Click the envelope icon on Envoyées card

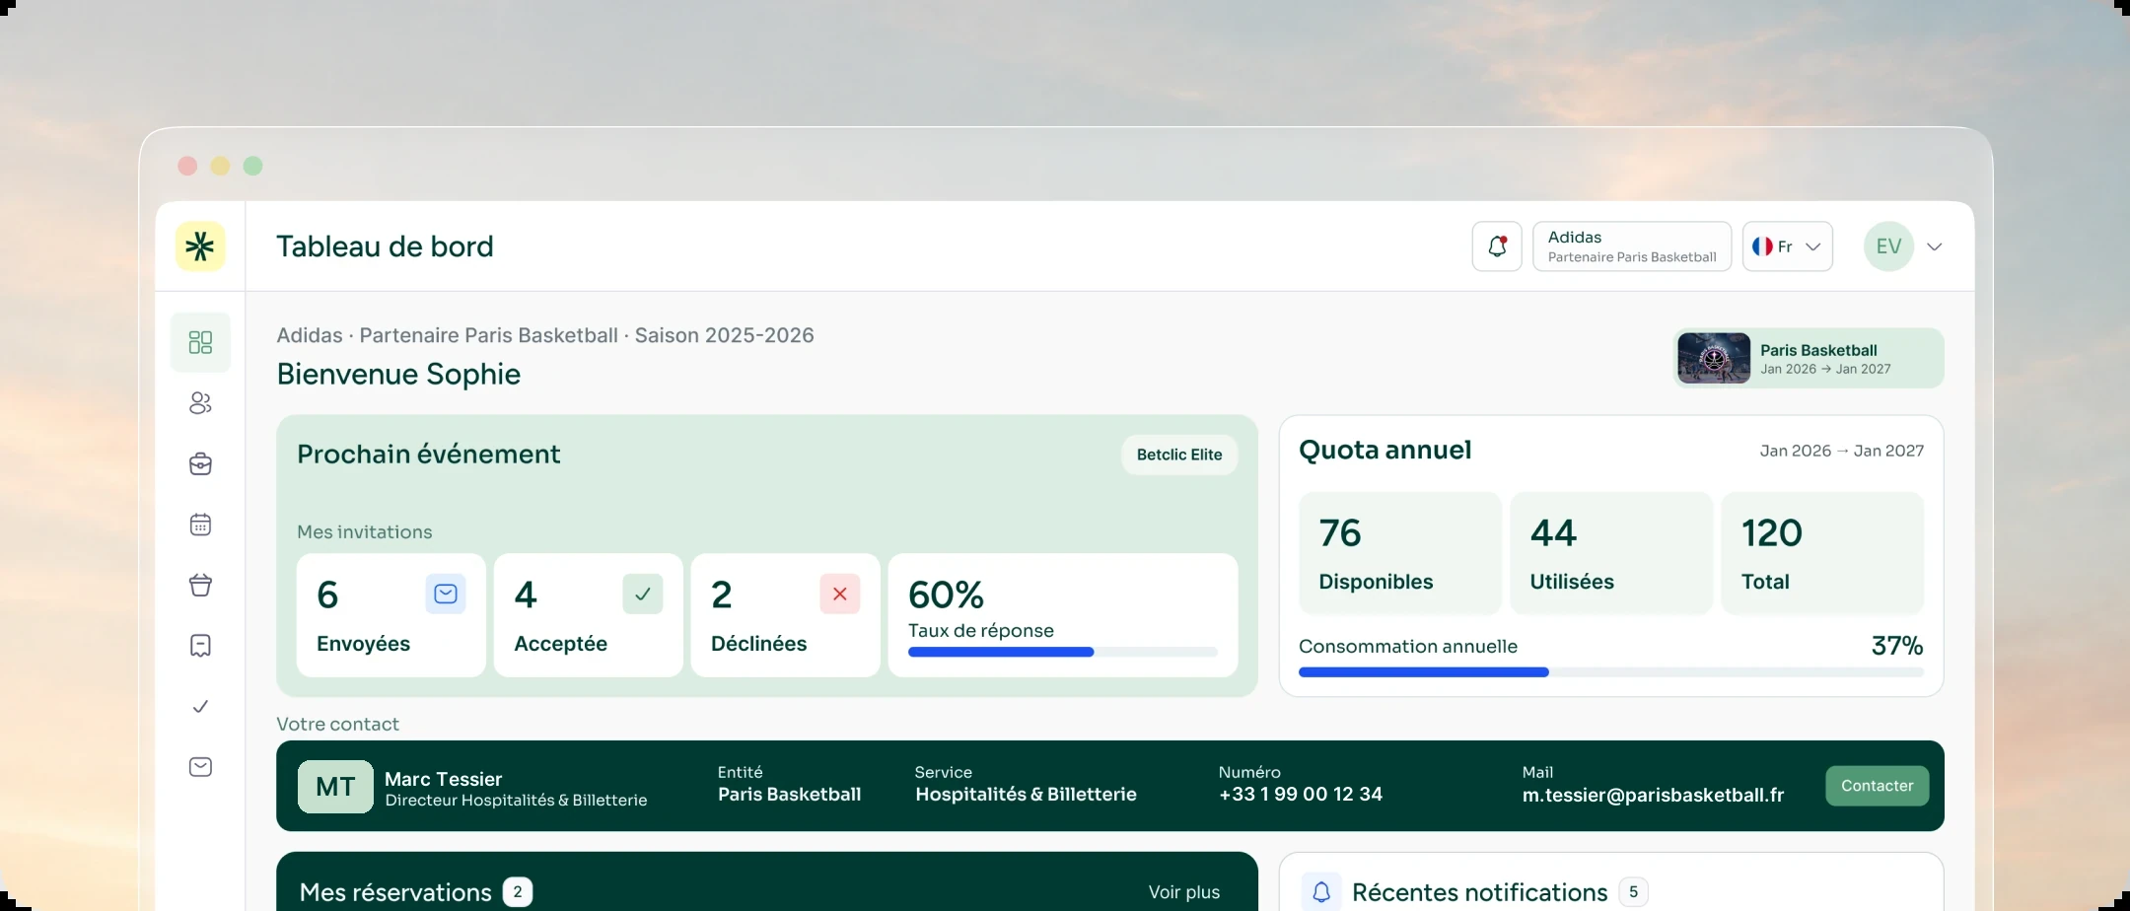446,594
